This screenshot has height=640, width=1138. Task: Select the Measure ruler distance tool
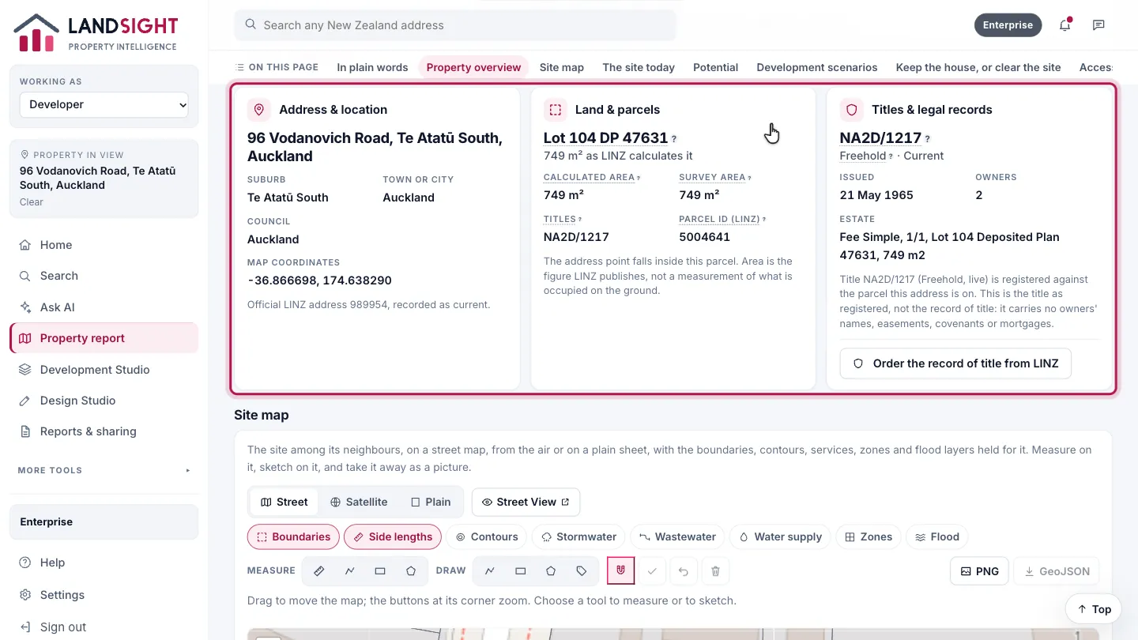pos(319,570)
